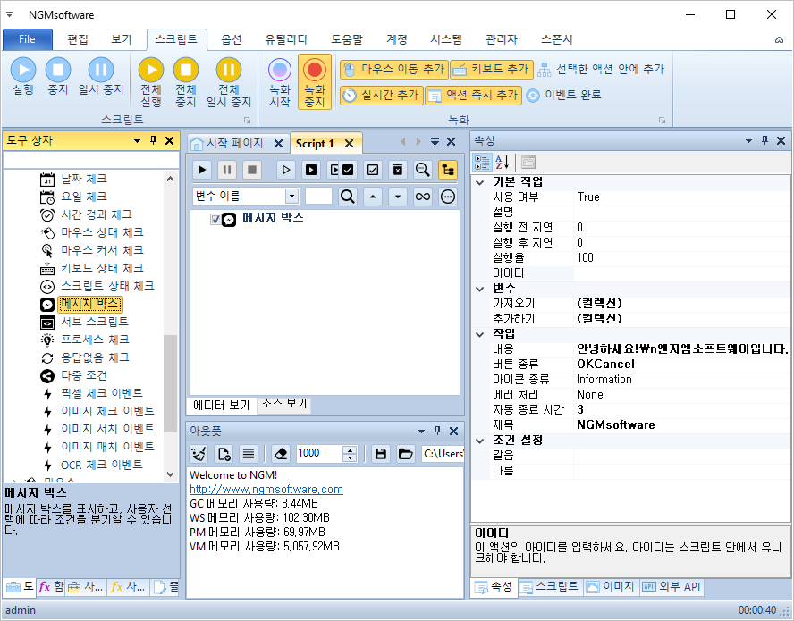The width and height of the screenshot is (794, 621).
Task: Collapse the 조건 설정 property group
Action: [x=480, y=441]
